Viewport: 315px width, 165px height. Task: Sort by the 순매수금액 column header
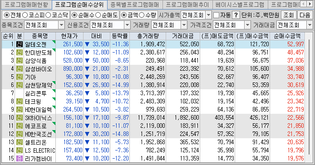point(287,36)
